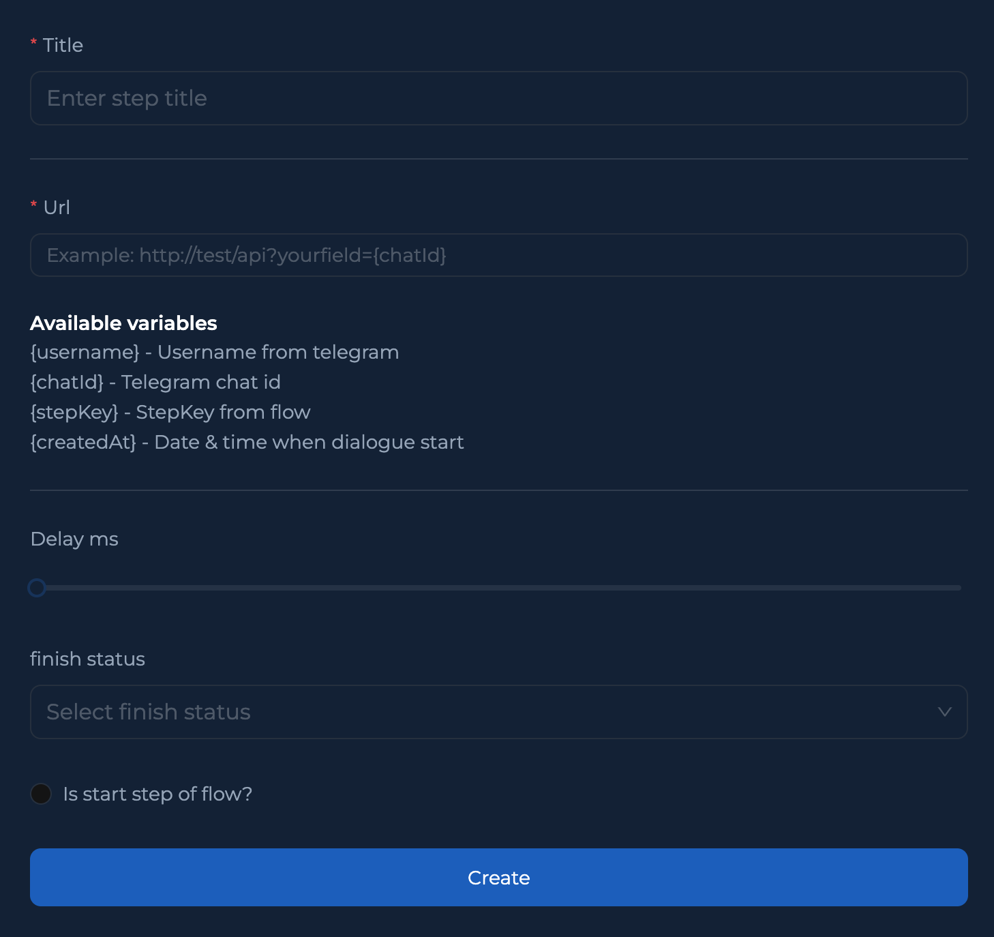The width and height of the screenshot is (994, 937).
Task: Select the {username} variable line
Action: 214,353
